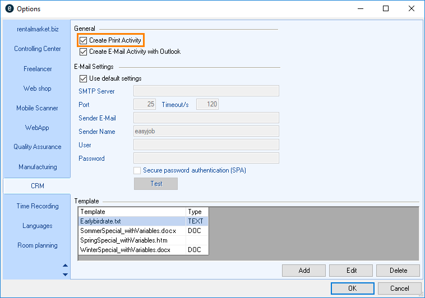The width and height of the screenshot is (425, 298).
Task: Click the SMTP Server input field
Action: [206, 91]
